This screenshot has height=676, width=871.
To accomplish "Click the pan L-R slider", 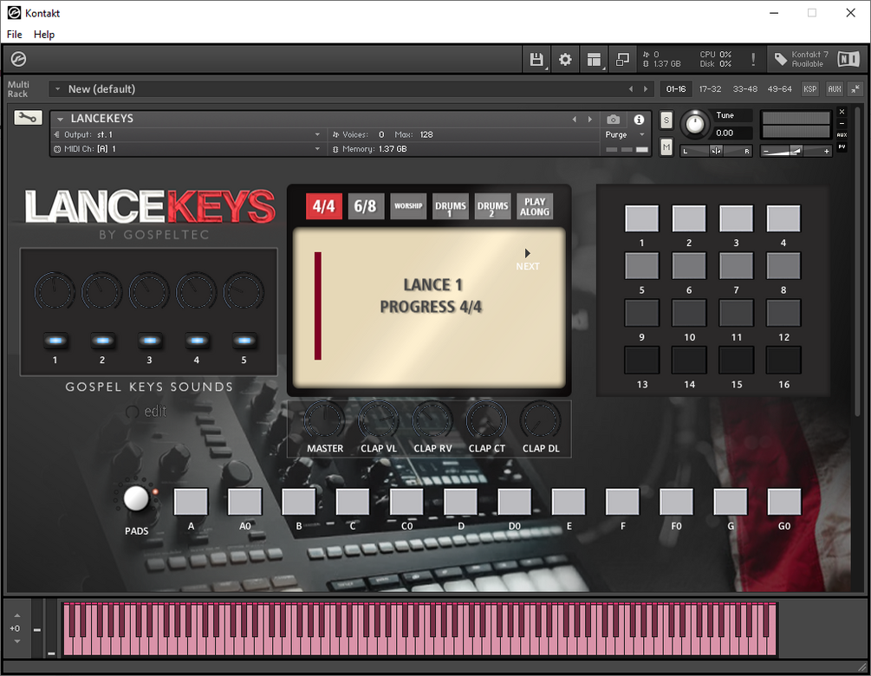I will pos(716,151).
